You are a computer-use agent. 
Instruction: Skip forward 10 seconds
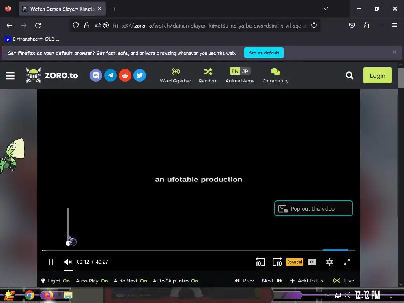pos(277,262)
